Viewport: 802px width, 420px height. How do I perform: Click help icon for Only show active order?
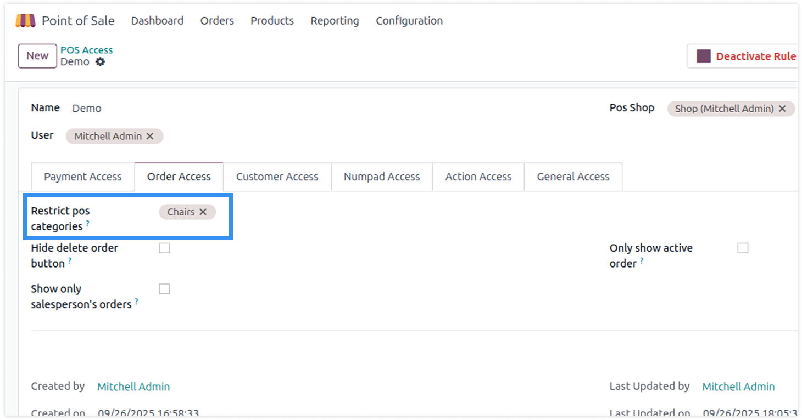click(641, 261)
